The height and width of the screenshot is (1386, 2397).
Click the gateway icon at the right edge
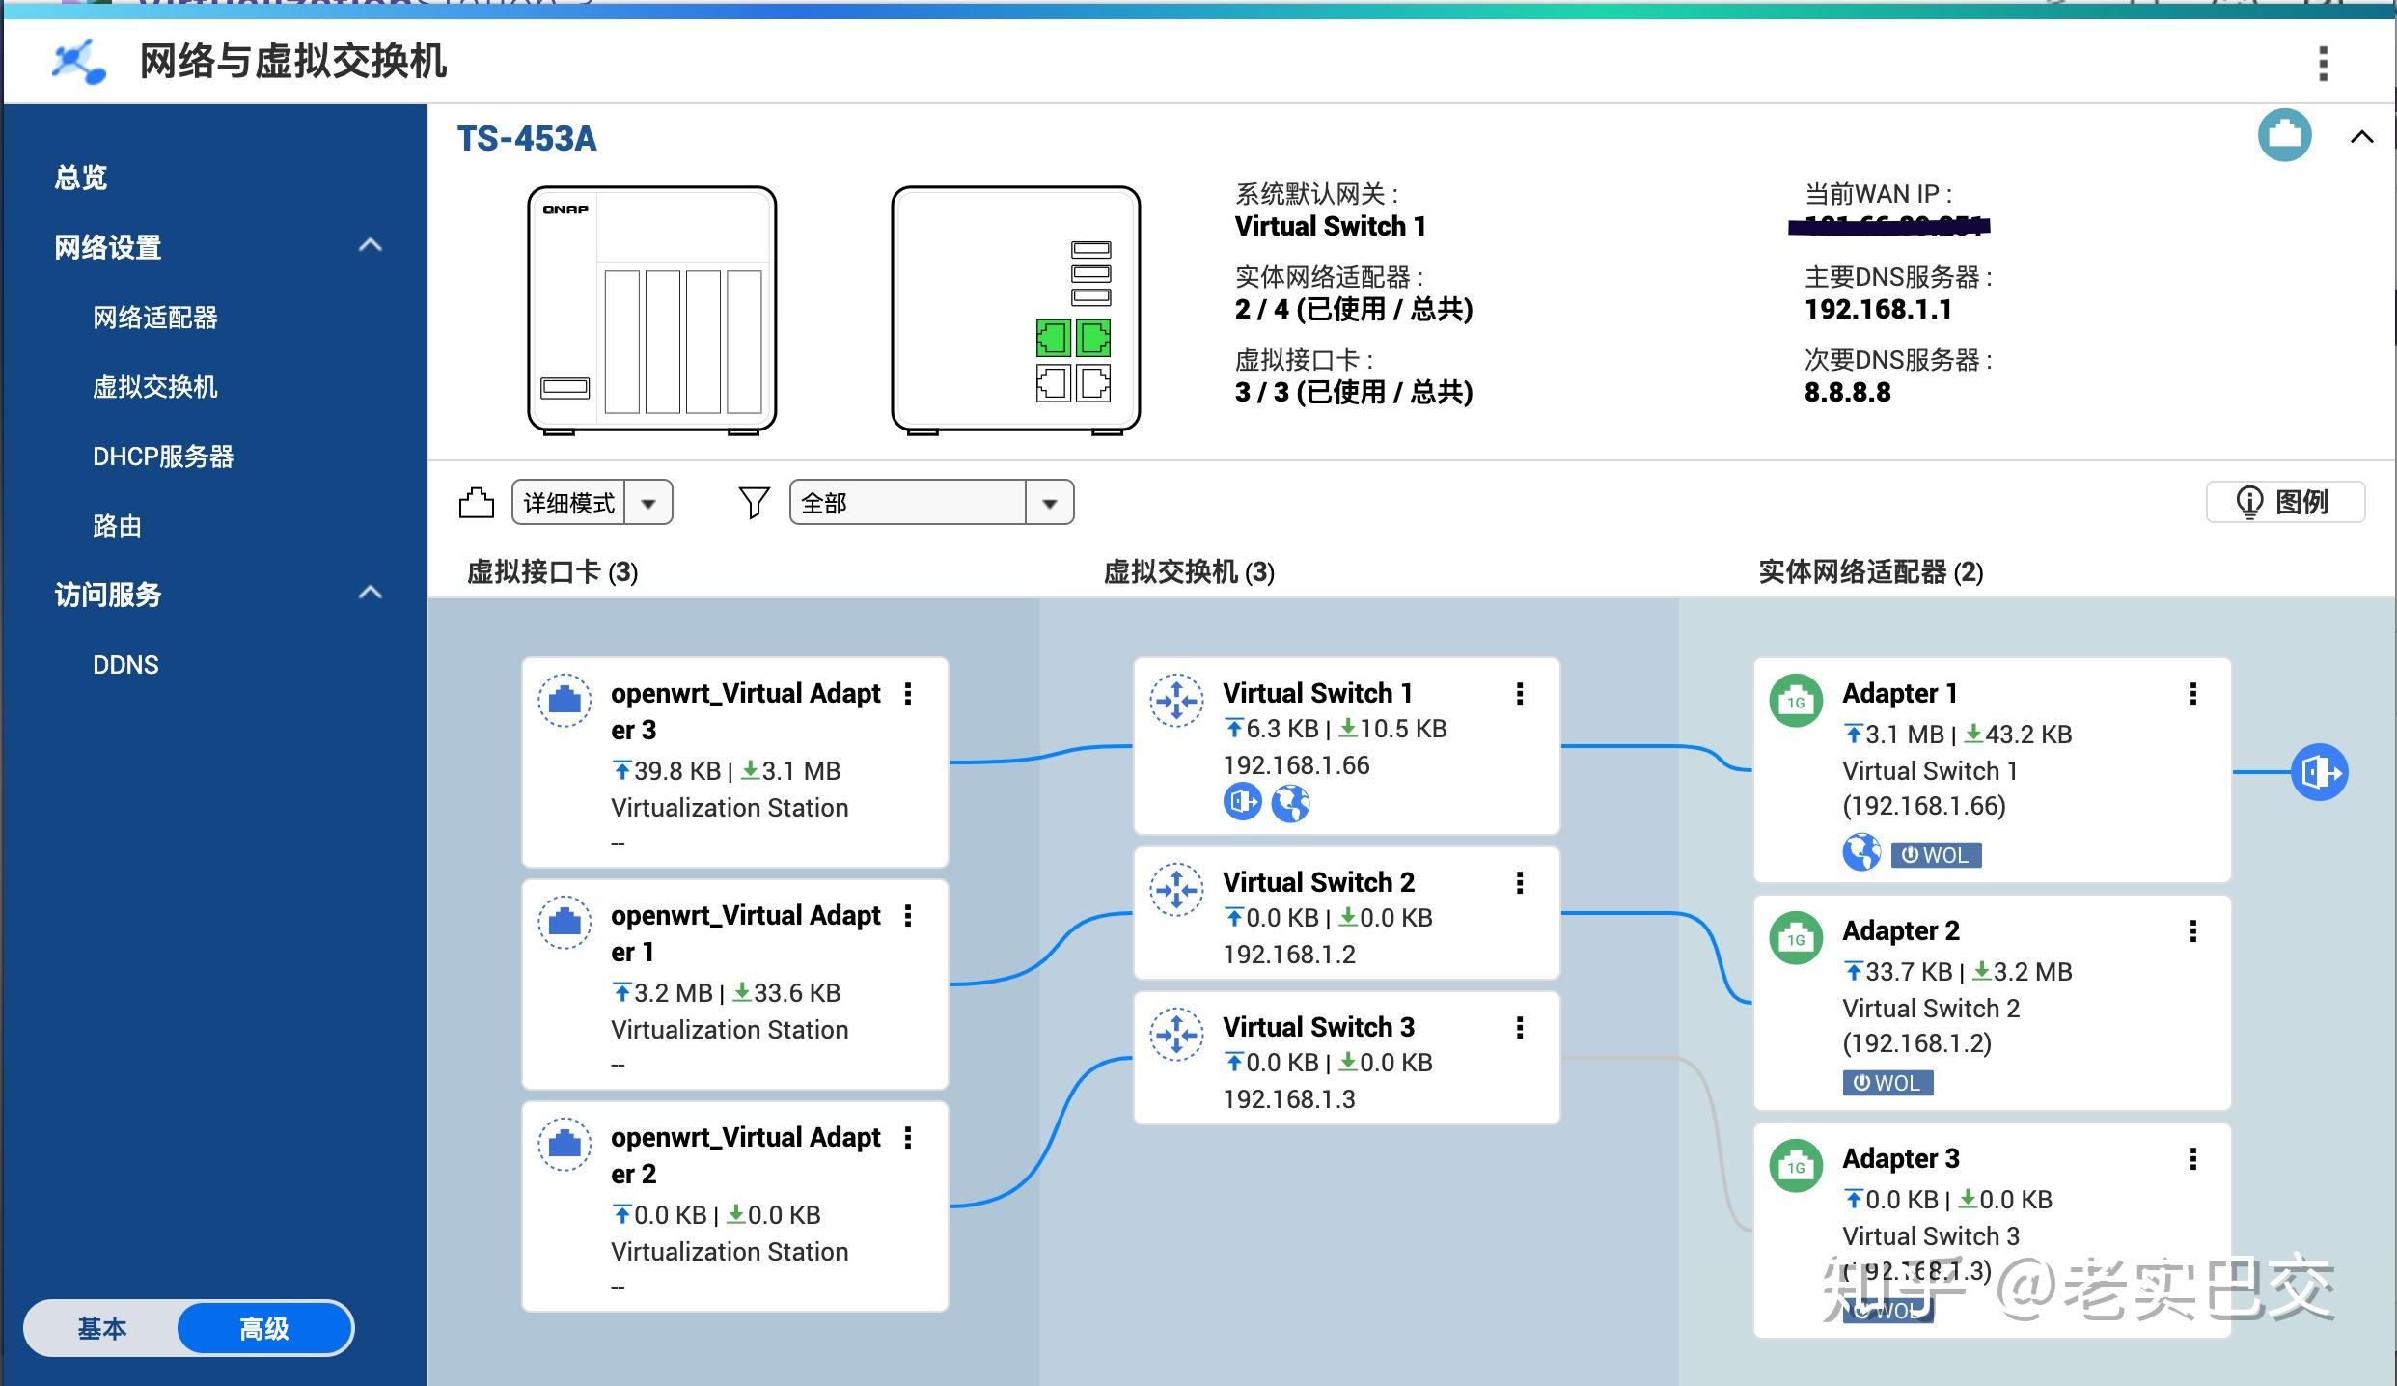(x=2319, y=772)
